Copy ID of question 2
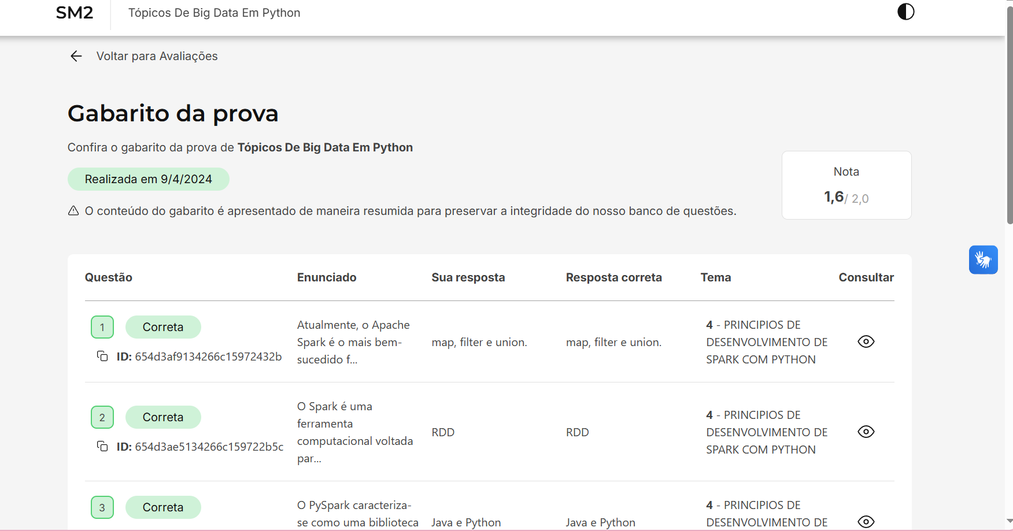The width and height of the screenshot is (1013, 531). click(102, 446)
